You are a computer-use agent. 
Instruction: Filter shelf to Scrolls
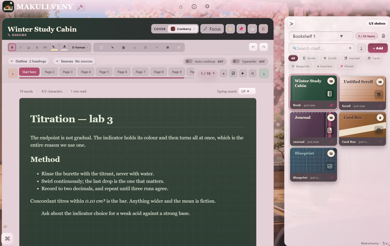[330, 58]
